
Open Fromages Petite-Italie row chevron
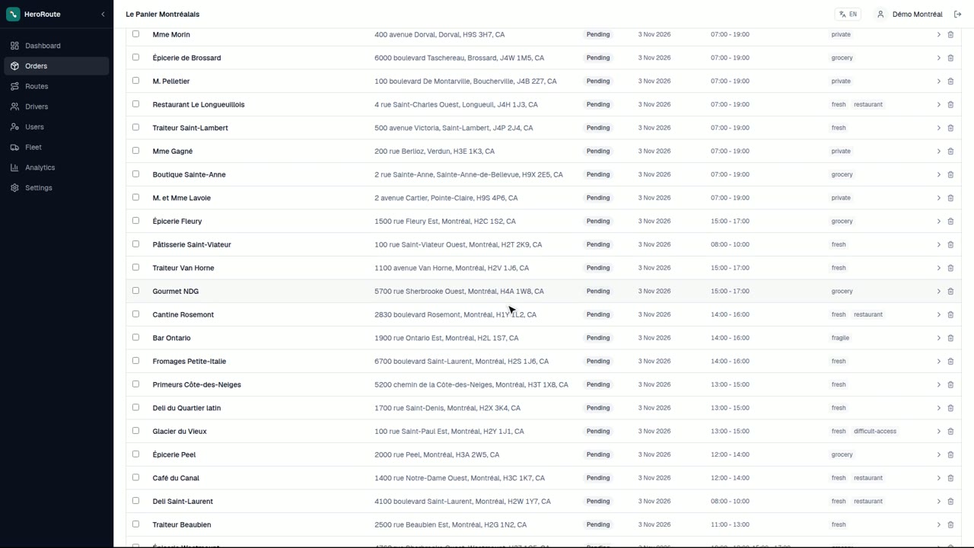click(938, 362)
